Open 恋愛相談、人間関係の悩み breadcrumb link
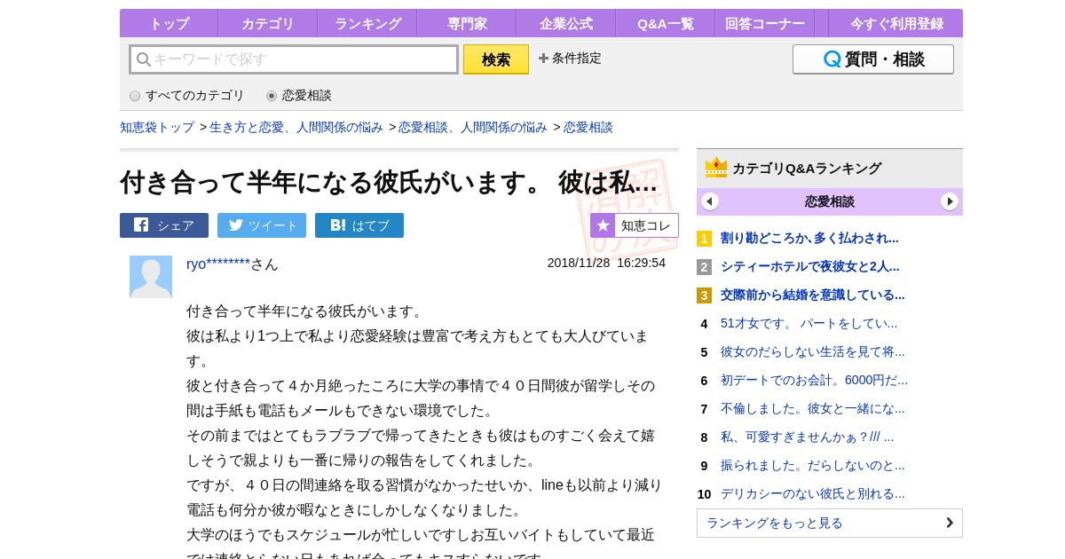Image resolution: width=1065 pixels, height=559 pixels. [473, 127]
